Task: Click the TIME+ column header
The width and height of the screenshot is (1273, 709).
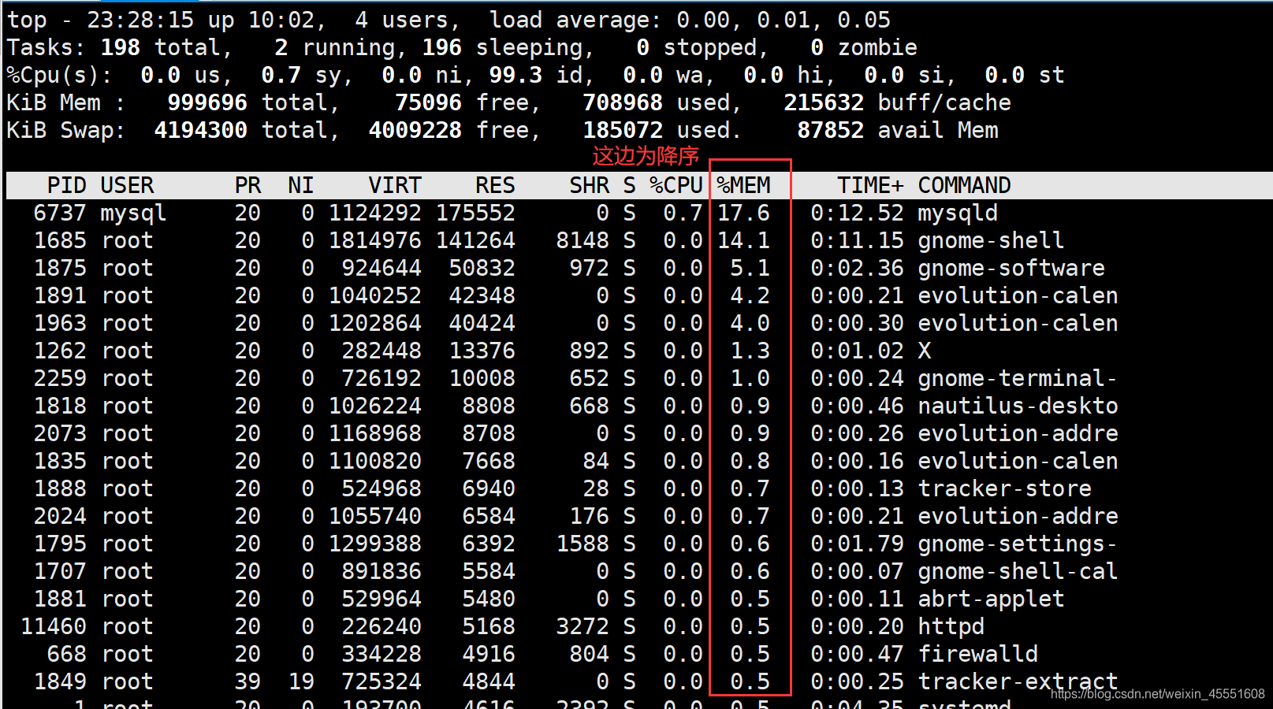Action: coord(870,185)
